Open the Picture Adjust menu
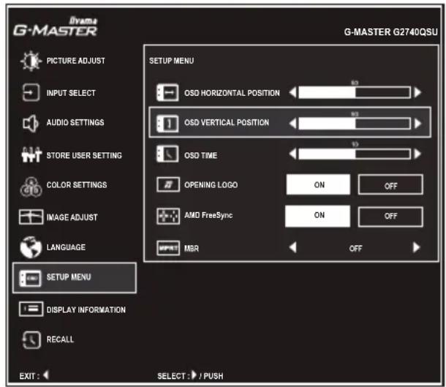Image resolution: width=446 pixels, height=387 pixels. [75, 61]
